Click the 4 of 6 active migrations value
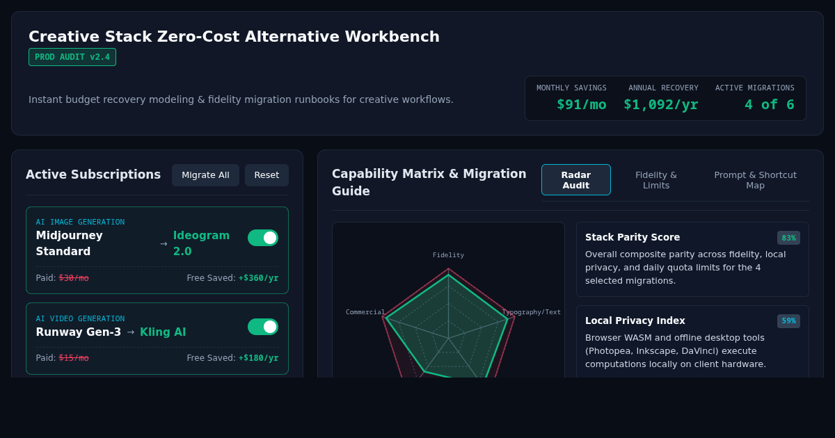This screenshot has width=835, height=438. [x=770, y=104]
